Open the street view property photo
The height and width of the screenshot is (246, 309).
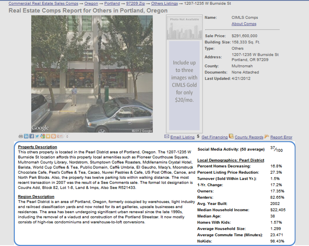(92, 74)
